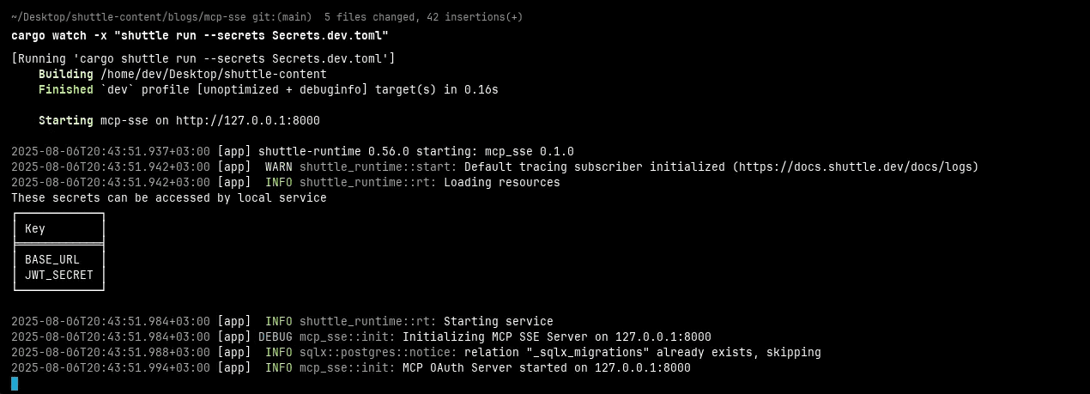Select the BASE_URL key in the secrets table
The image size is (1090, 394).
point(51,259)
